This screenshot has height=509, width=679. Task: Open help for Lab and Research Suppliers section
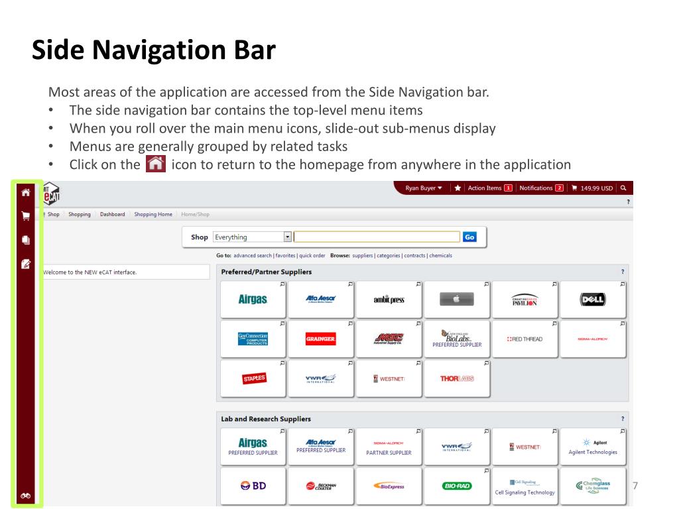[623, 419]
